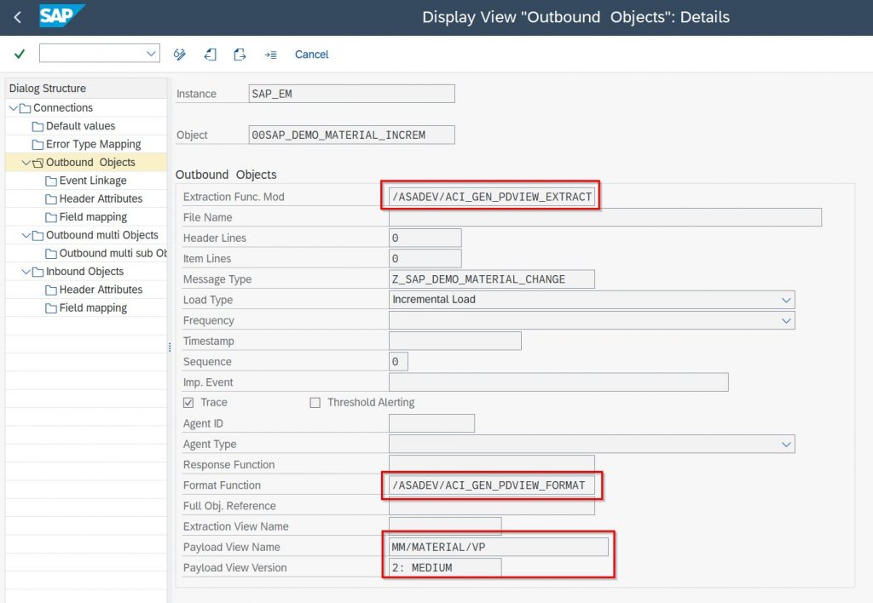
Task: Open the Load Type dropdown
Action: coord(785,300)
